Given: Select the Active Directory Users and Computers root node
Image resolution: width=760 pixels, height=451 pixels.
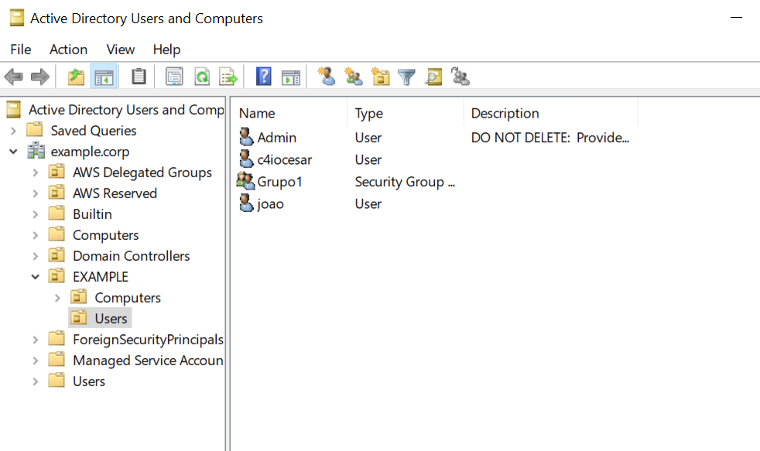Looking at the screenshot, I should pyautogui.click(x=126, y=110).
